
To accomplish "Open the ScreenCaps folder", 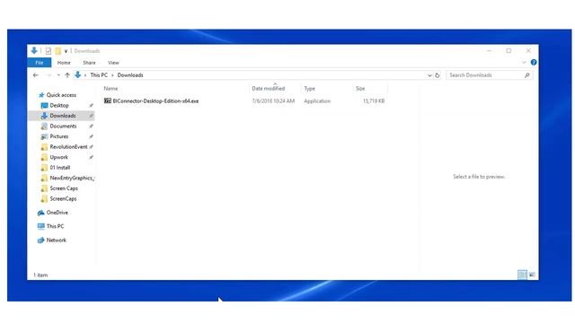I will coord(63,199).
